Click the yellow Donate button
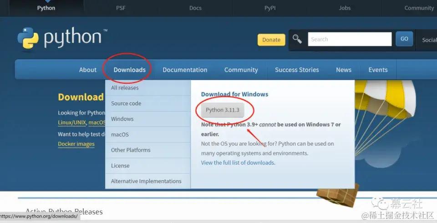The image size is (437, 223). pos(271,40)
